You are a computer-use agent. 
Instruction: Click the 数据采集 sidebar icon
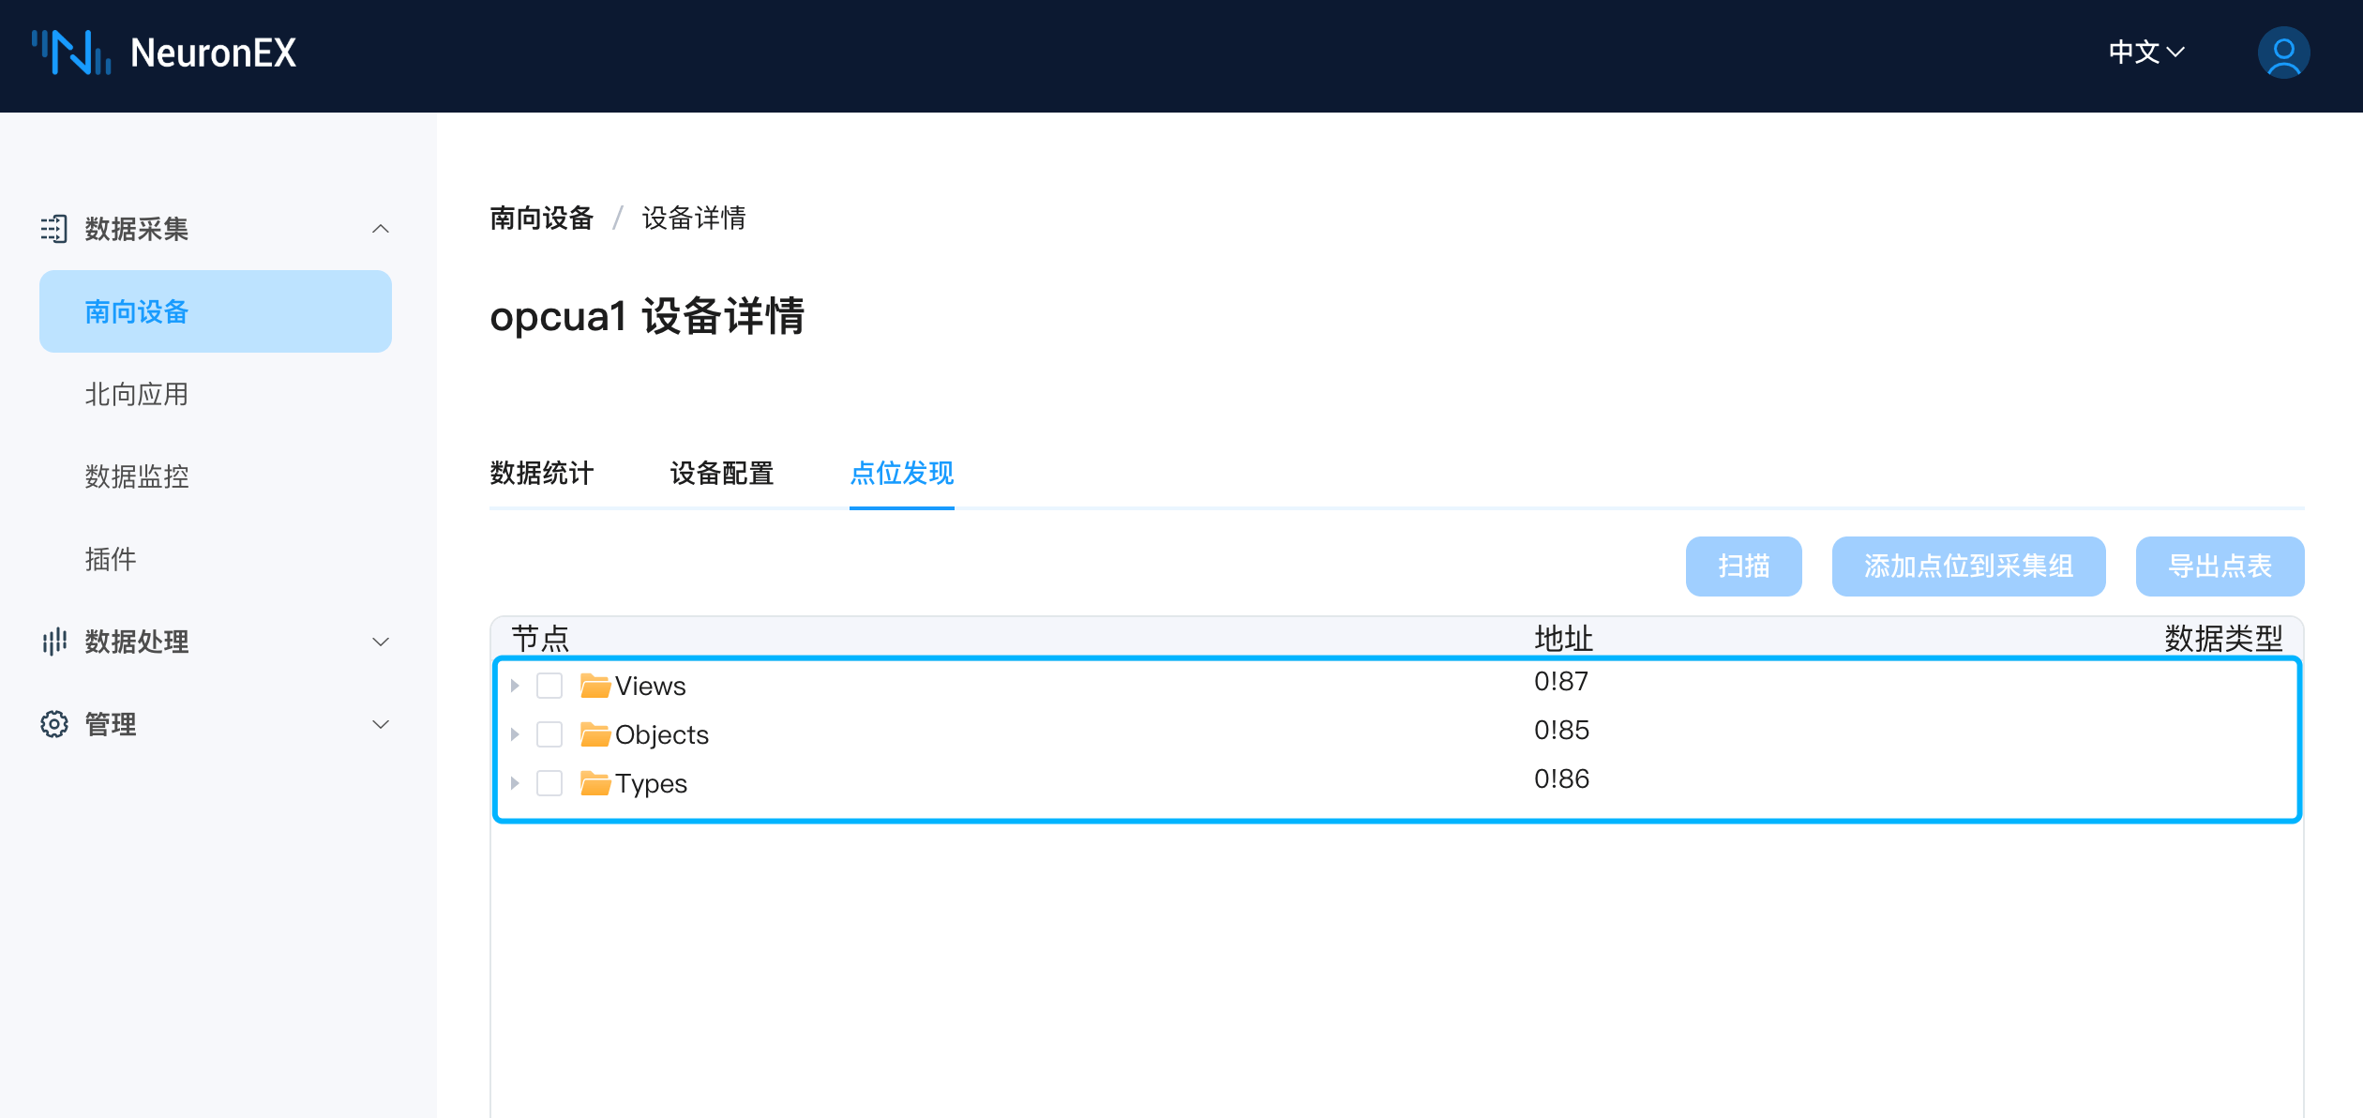point(54,228)
